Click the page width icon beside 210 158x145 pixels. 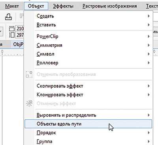click(x=11, y=29)
